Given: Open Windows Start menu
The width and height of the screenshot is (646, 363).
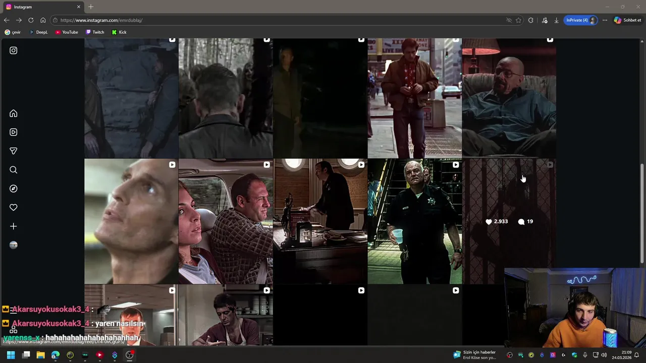Looking at the screenshot, I should pyautogui.click(x=11, y=355).
